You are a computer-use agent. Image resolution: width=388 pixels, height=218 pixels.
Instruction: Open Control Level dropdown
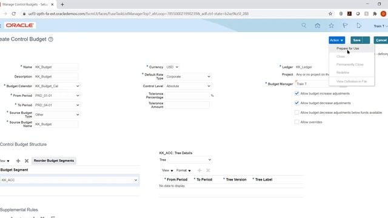(x=189, y=86)
